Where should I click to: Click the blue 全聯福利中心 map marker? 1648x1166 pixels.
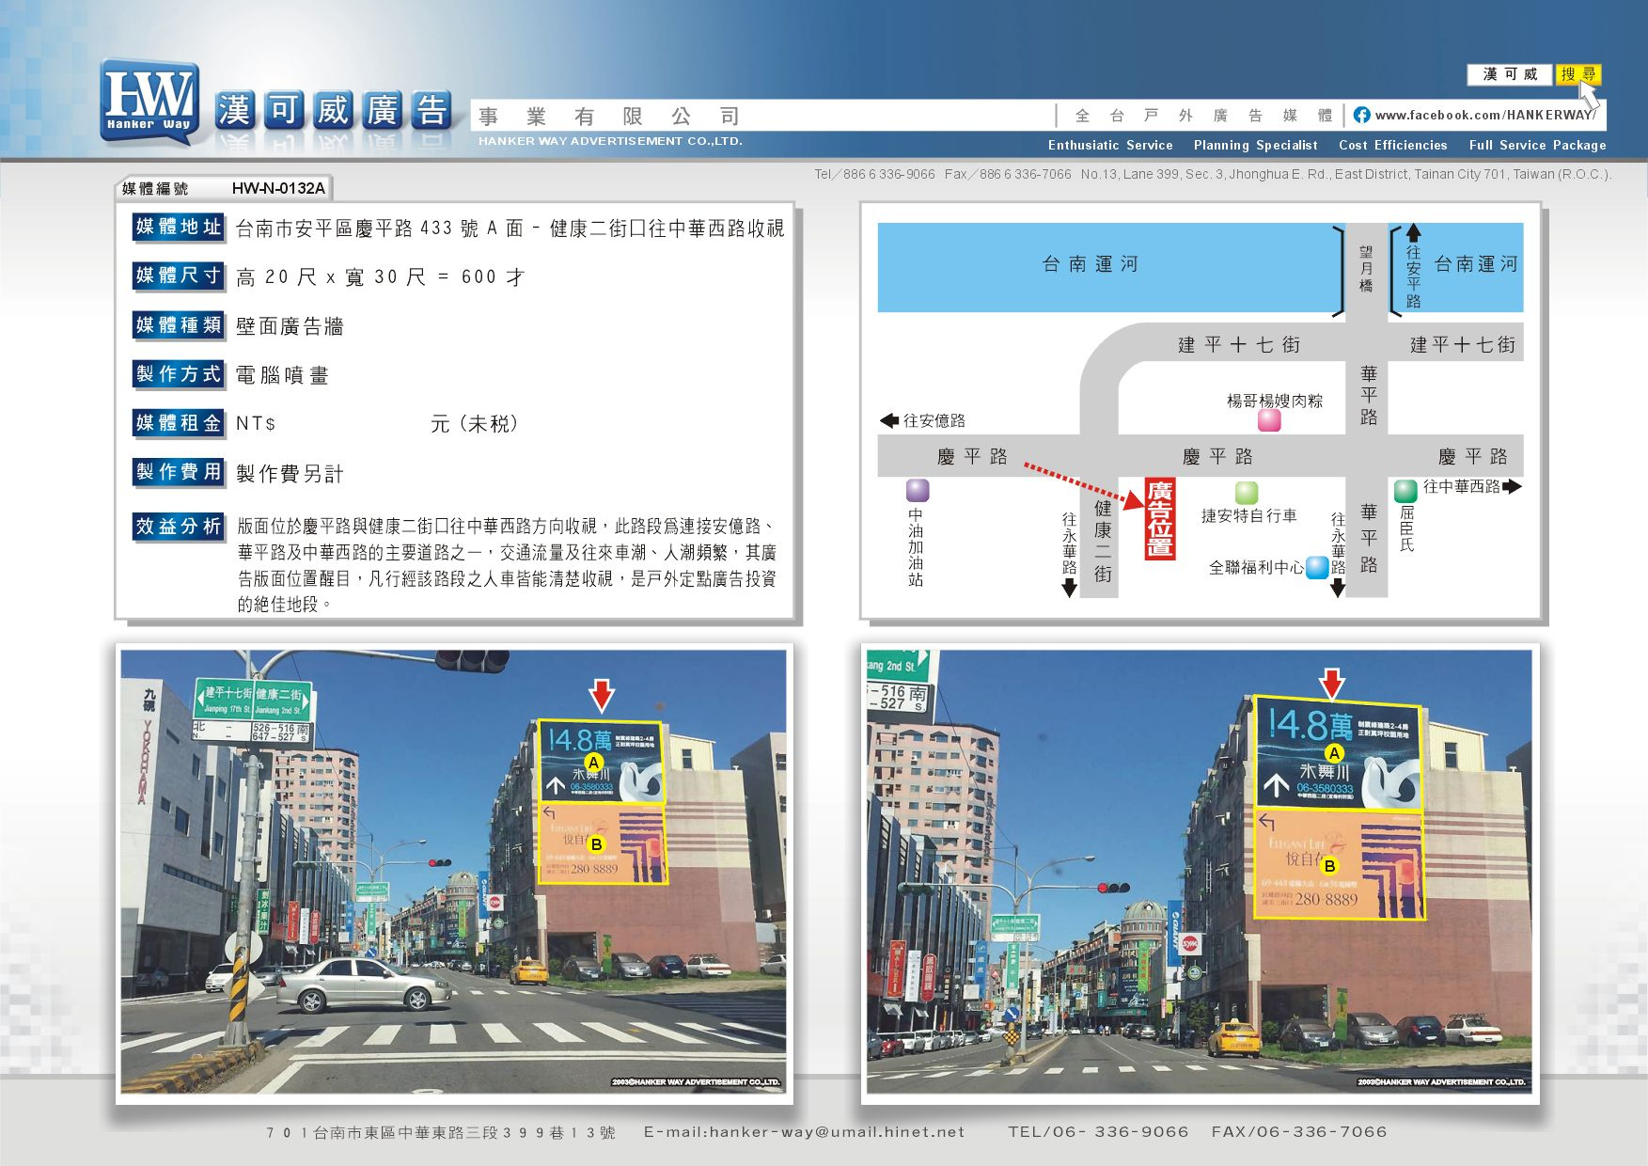coord(1318,568)
